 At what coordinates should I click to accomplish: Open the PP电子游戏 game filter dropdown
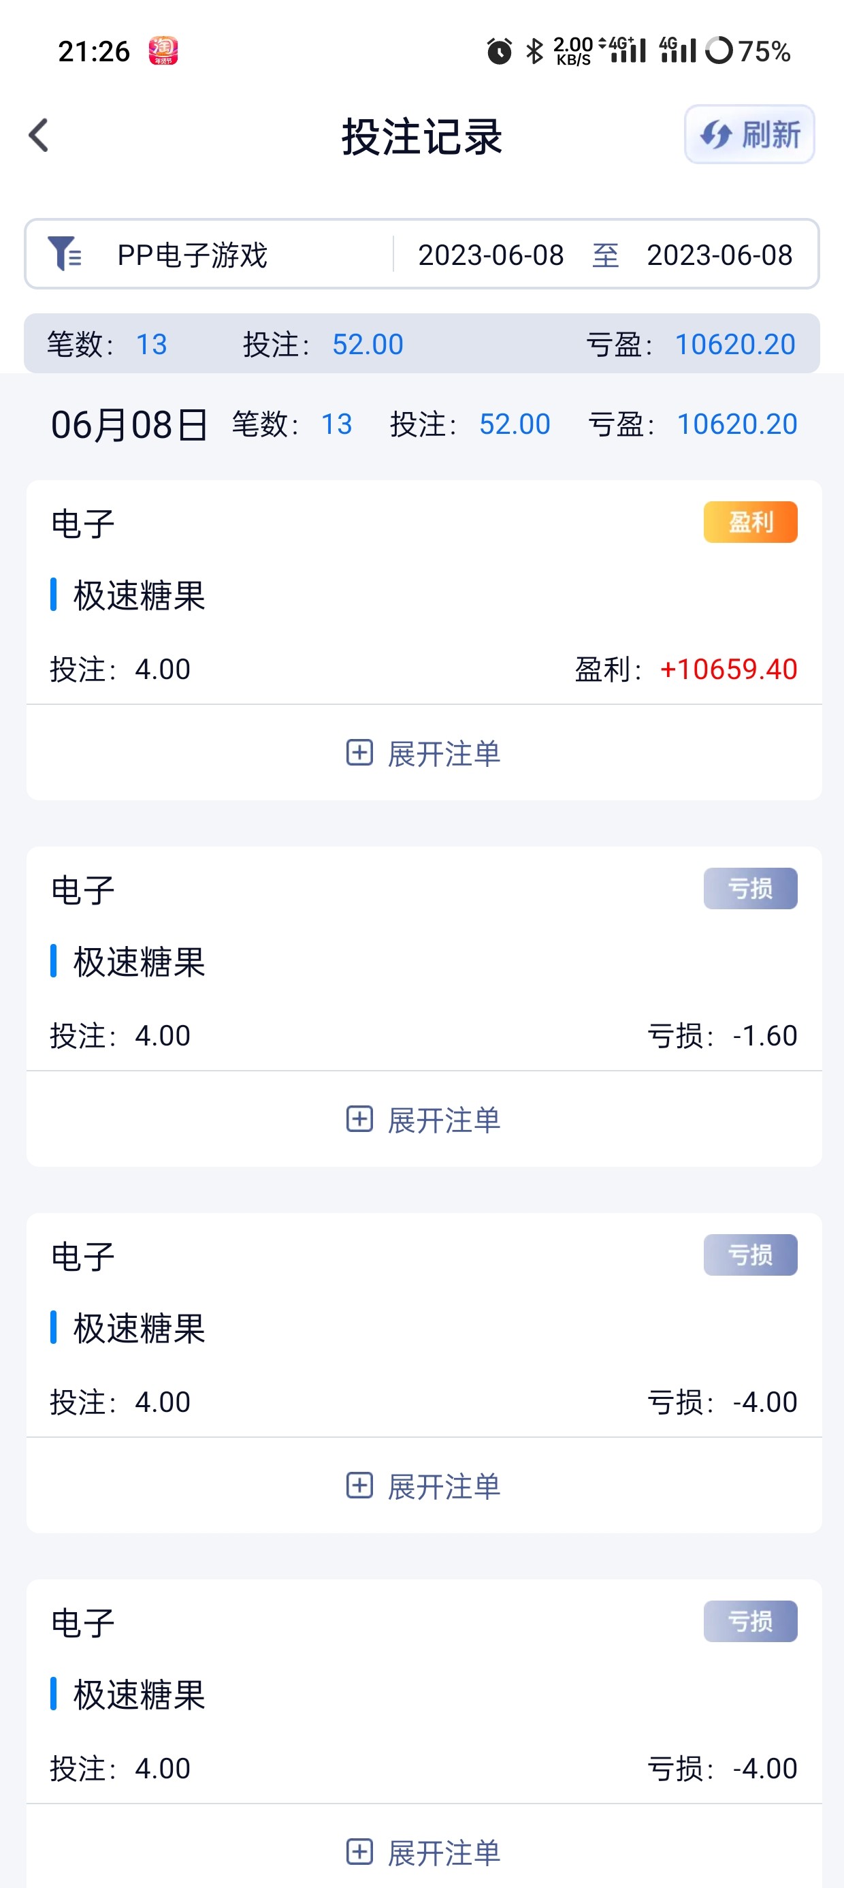[192, 255]
